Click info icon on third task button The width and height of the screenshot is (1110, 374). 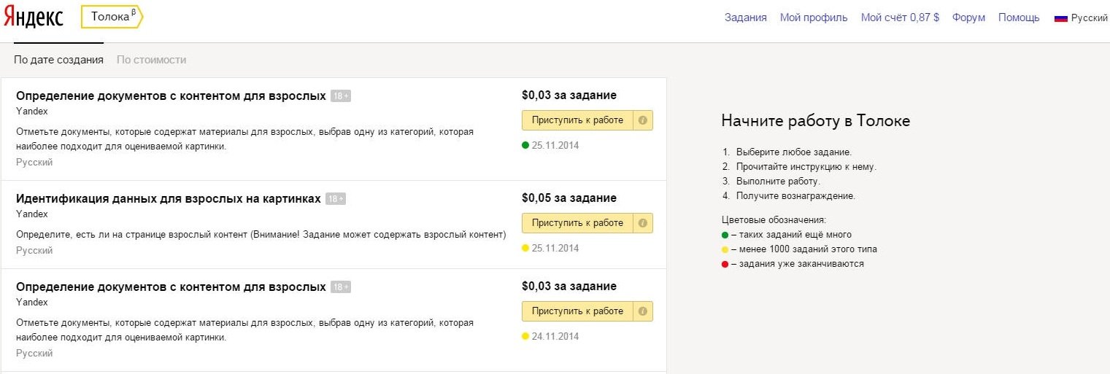(642, 311)
